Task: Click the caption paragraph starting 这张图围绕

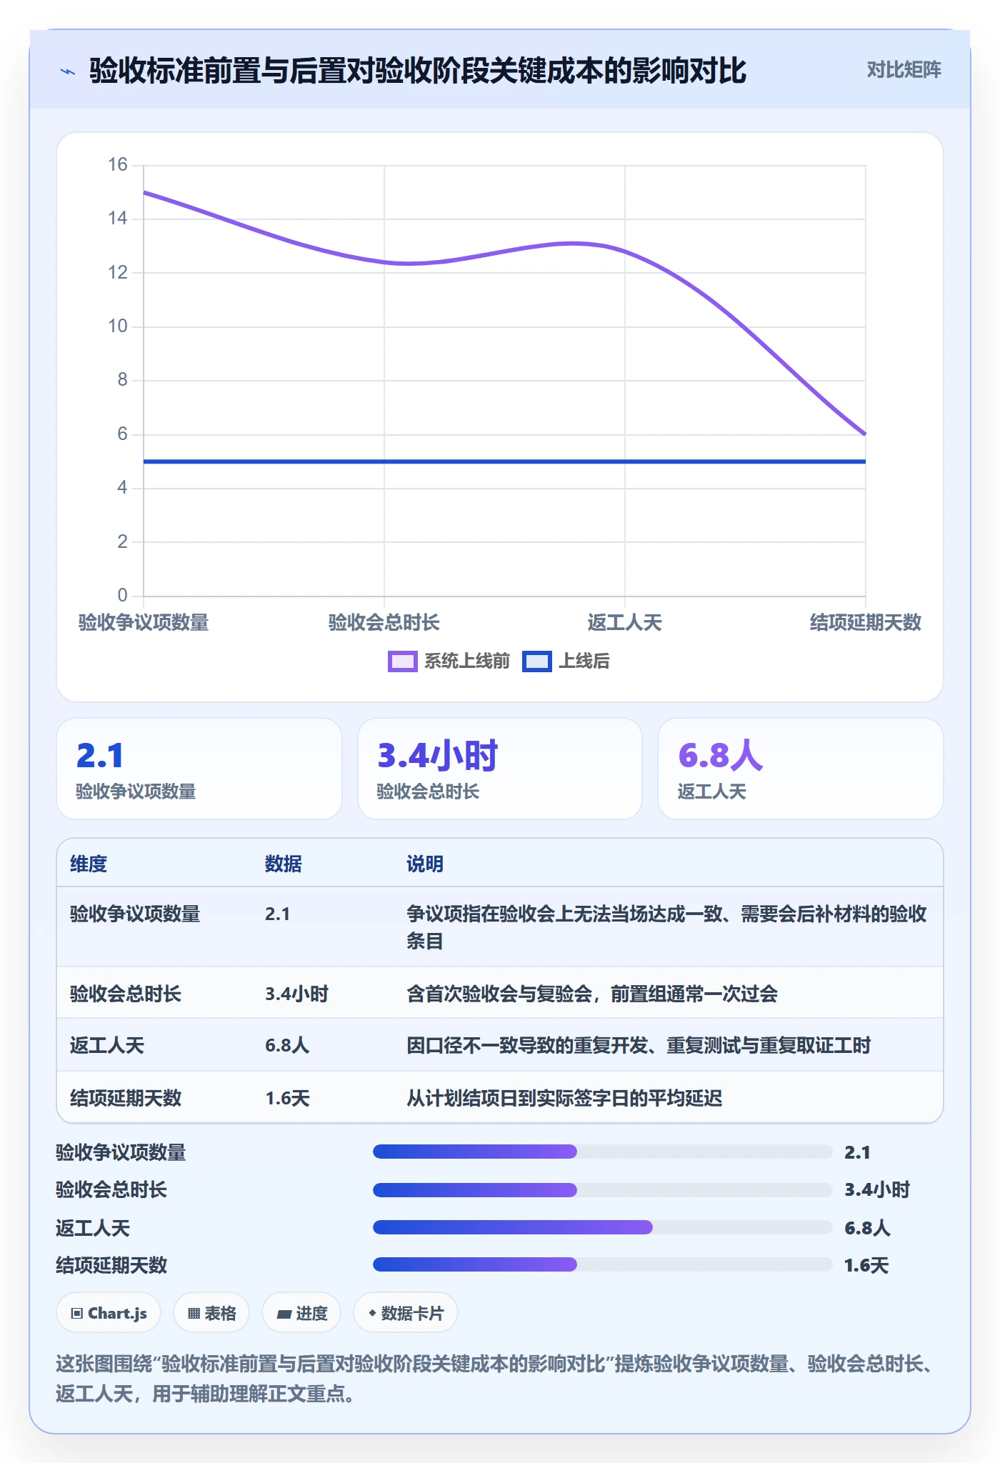Action: (x=496, y=1379)
